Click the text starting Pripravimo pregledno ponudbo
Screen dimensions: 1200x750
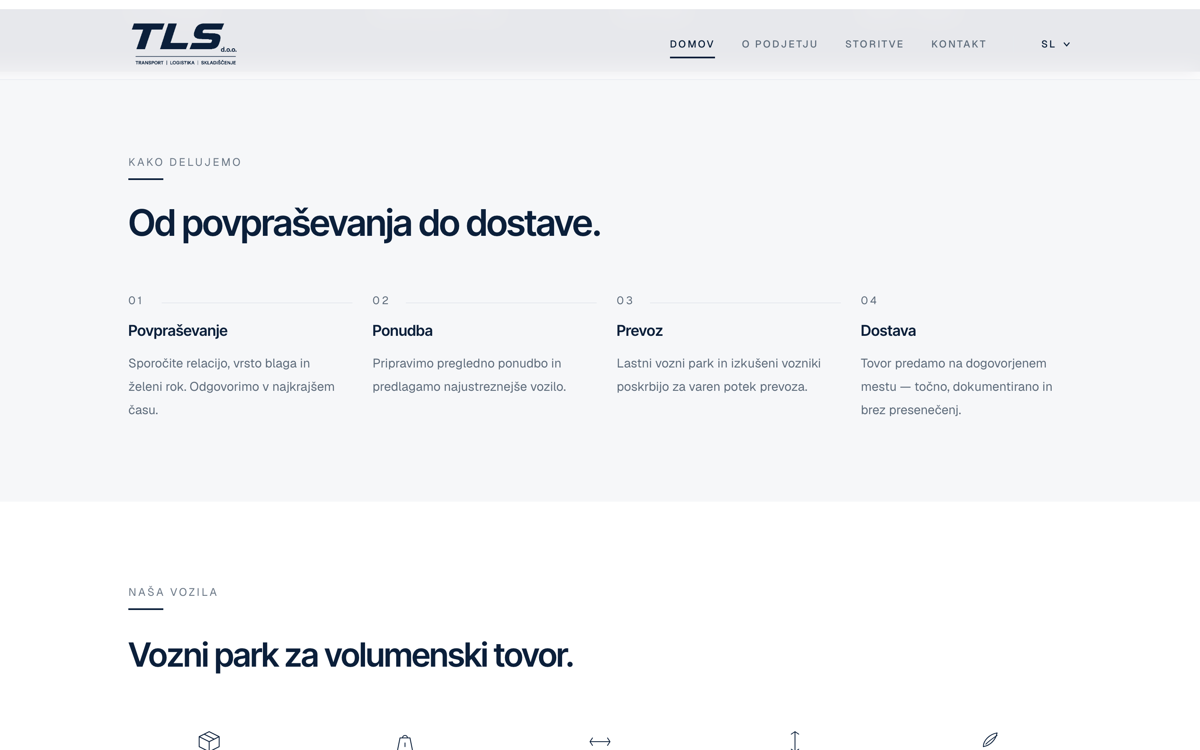click(x=469, y=375)
